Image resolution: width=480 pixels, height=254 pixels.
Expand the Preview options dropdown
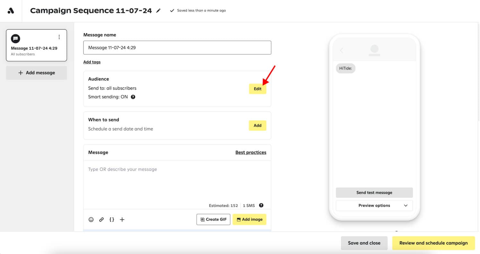click(x=374, y=206)
